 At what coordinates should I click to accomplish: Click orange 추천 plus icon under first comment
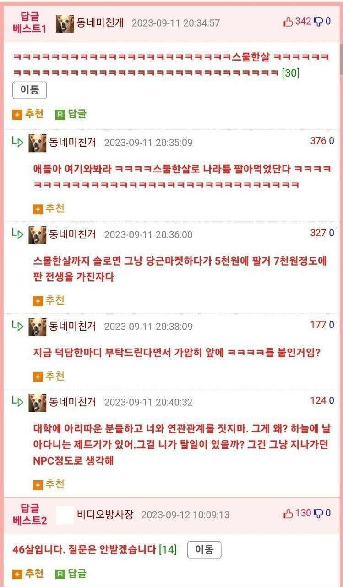[17, 115]
